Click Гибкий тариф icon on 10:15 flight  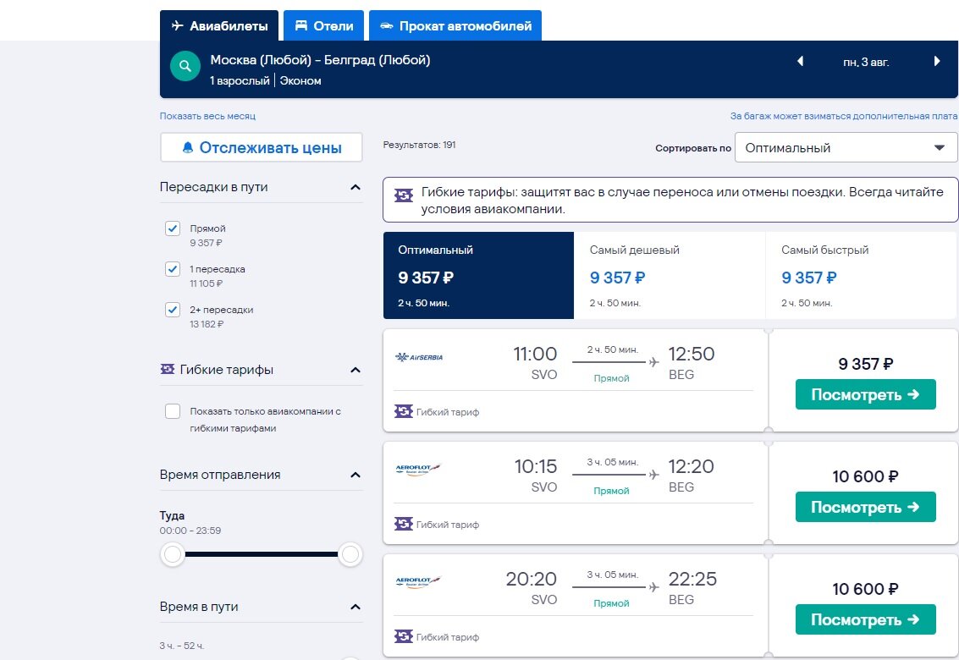[x=404, y=525]
